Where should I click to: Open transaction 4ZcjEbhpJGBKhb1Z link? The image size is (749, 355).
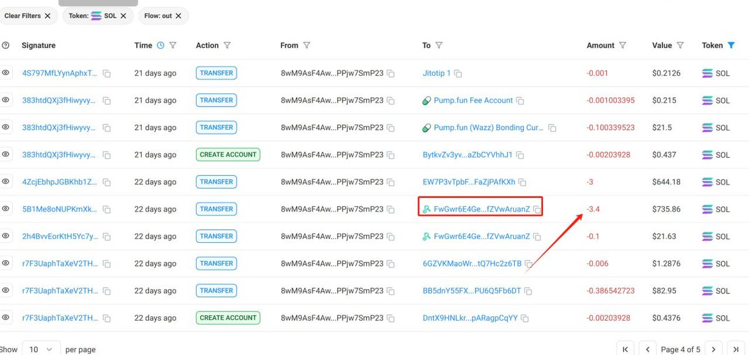click(x=60, y=182)
